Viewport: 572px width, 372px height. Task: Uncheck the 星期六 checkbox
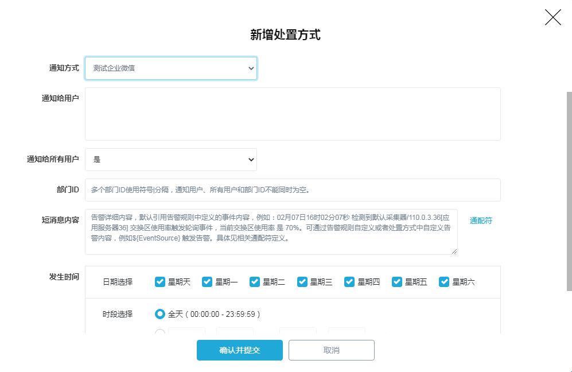tap(444, 282)
